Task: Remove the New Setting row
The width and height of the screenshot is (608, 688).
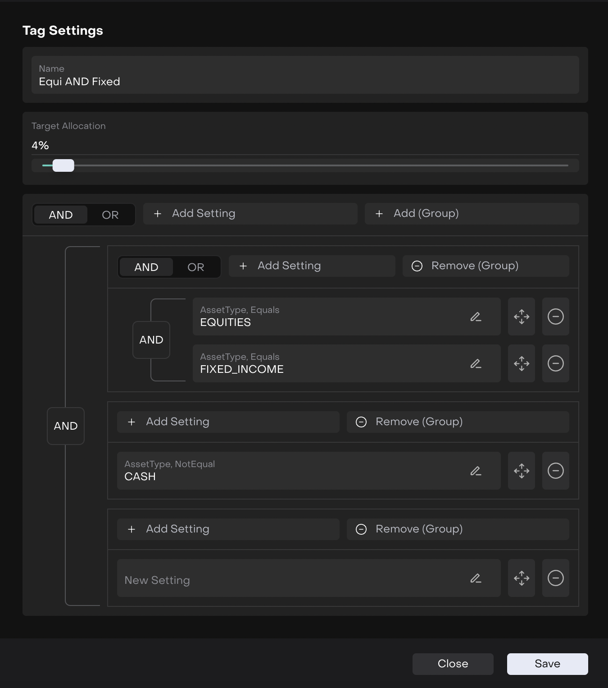Action: tap(555, 578)
